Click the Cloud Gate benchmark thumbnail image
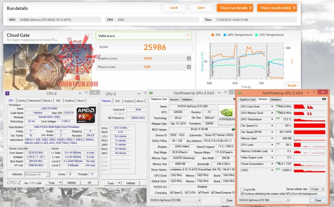This screenshot has width=334, height=207. (47, 67)
